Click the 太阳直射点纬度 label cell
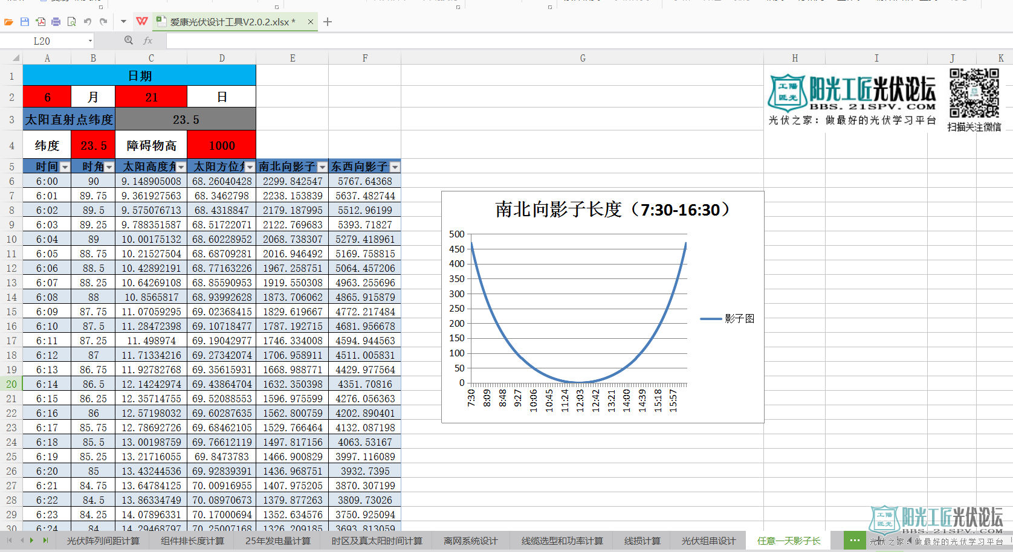The height and width of the screenshot is (552, 1013). [69, 120]
